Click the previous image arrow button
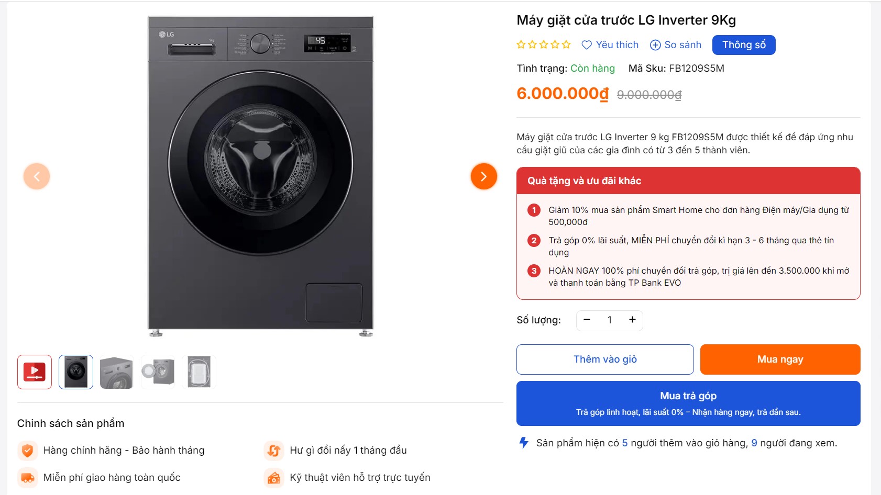Screen dimensions: 881x495 (37, 176)
